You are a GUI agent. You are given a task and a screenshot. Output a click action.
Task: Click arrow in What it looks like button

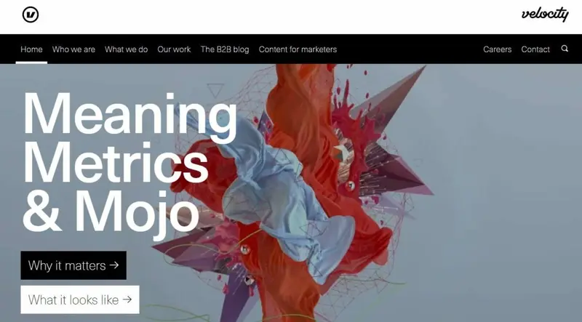(x=127, y=299)
